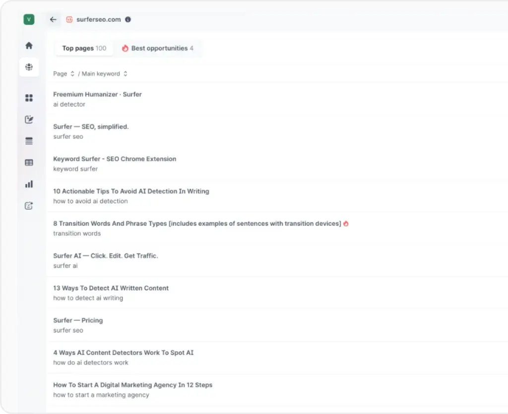This screenshot has width=508, height=414.
Task: Click the green V account avatar
Action: (29, 19)
